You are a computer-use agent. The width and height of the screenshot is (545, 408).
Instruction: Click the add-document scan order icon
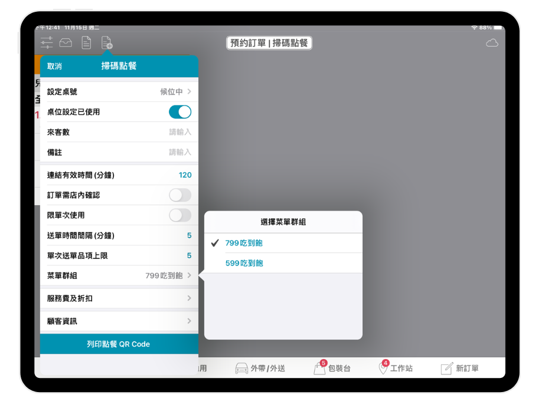coord(107,43)
